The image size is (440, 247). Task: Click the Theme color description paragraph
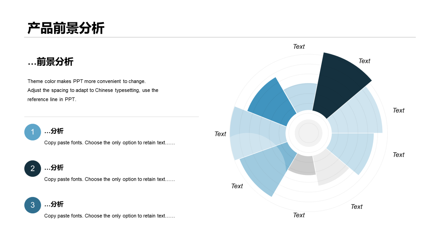pyautogui.click(x=93, y=90)
